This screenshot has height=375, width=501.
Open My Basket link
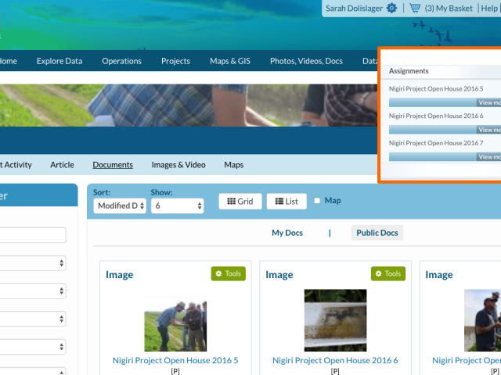[449, 9]
